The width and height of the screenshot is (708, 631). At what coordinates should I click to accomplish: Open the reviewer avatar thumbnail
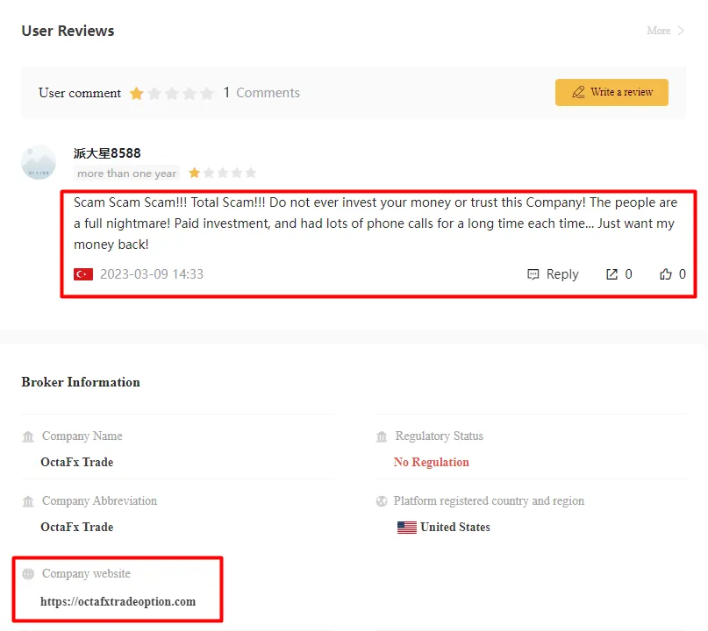[x=39, y=162]
